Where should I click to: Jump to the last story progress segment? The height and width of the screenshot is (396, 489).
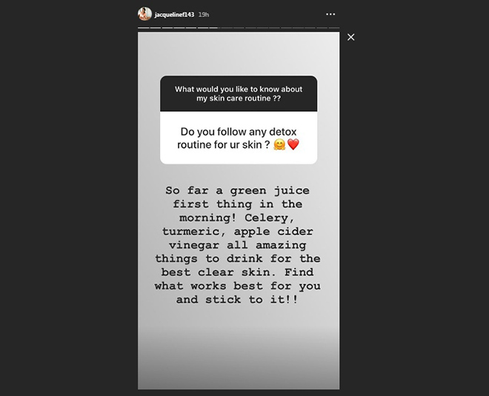point(333,28)
